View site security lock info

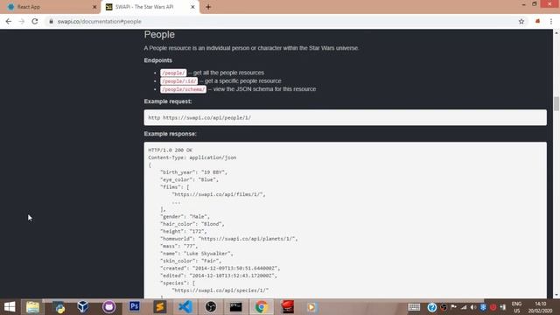pyautogui.click(x=51, y=21)
